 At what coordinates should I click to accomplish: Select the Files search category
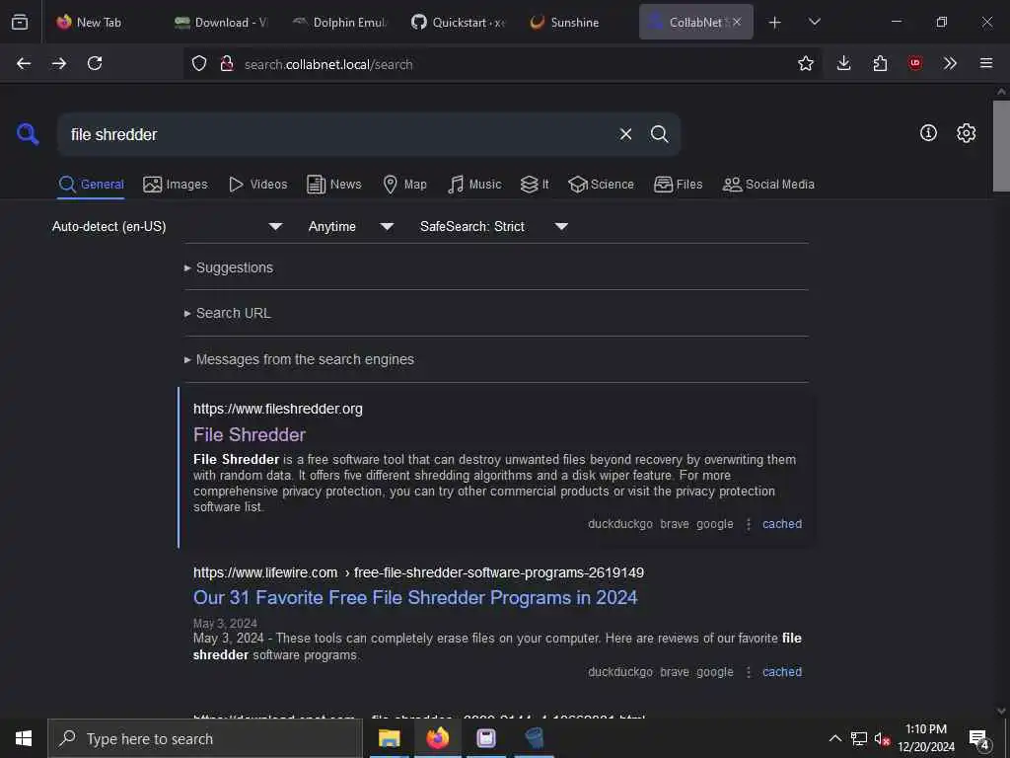pyautogui.click(x=679, y=185)
